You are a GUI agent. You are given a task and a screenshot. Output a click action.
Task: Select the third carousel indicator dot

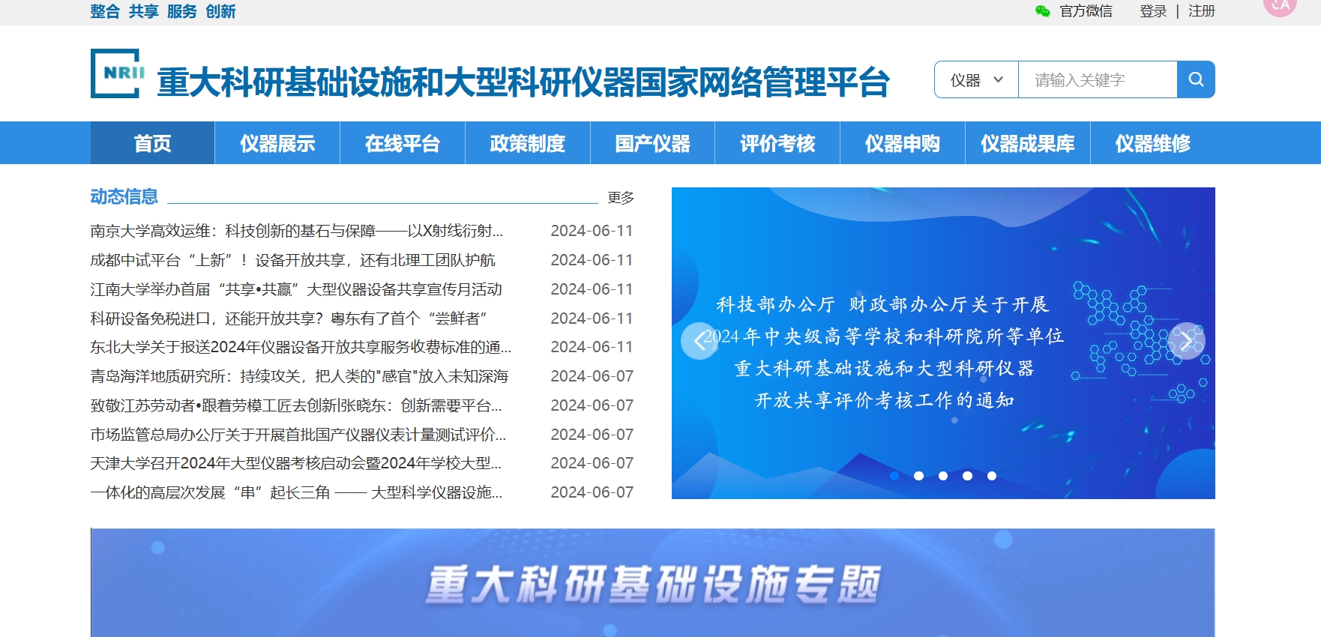coord(943,476)
